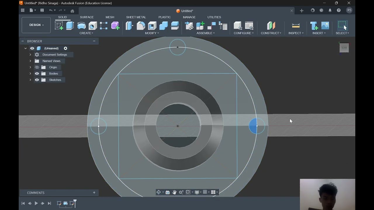Select the Insert Component assemble tool
374x210 pixels.
189,26
